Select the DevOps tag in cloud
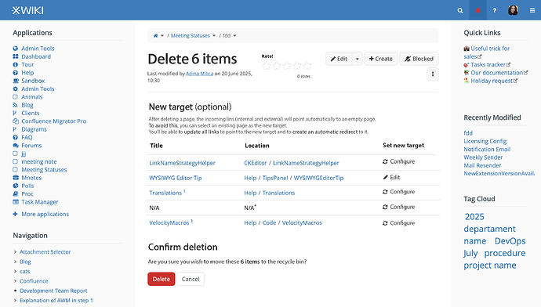Image resolution: width=541 pixels, height=307 pixels. (510, 241)
